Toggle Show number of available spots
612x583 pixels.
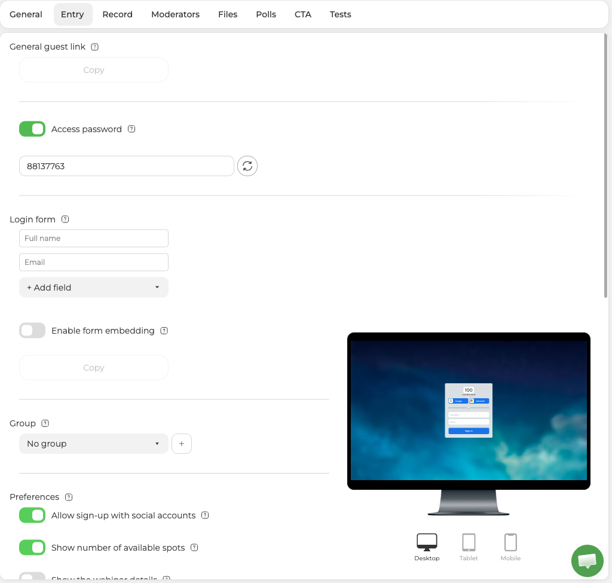[32, 548]
